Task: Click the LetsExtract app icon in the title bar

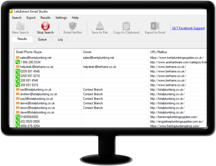Action: pos(11,11)
